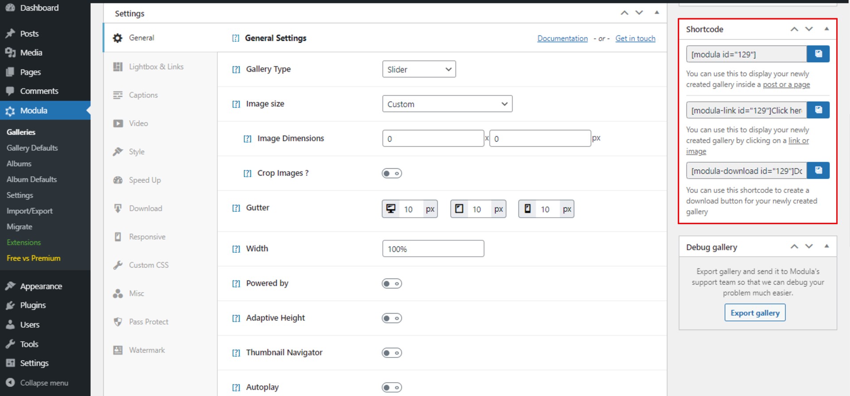Copy the modula-link shortcode
Image resolution: width=850 pixels, height=396 pixels.
pyautogui.click(x=818, y=110)
